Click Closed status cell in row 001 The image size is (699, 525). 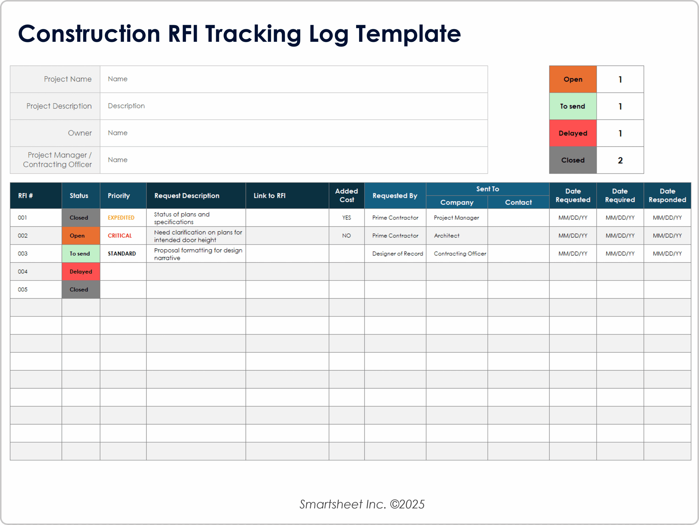[x=81, y=218]
